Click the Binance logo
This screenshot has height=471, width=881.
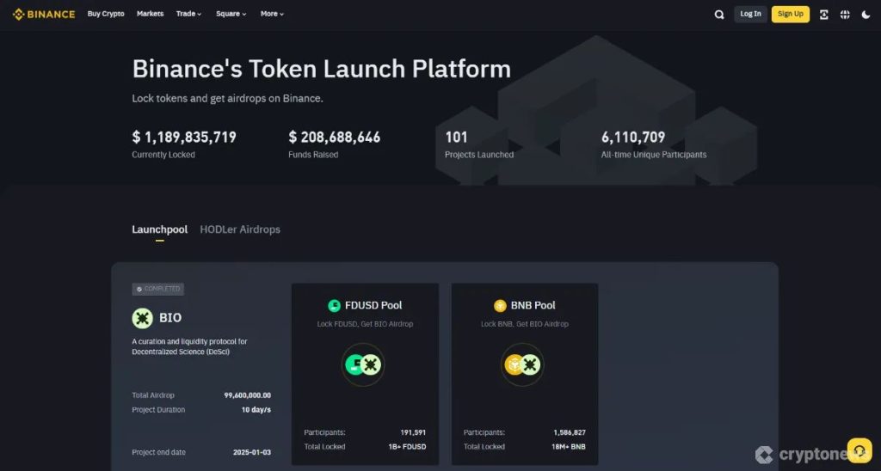[x=44, y=14]
